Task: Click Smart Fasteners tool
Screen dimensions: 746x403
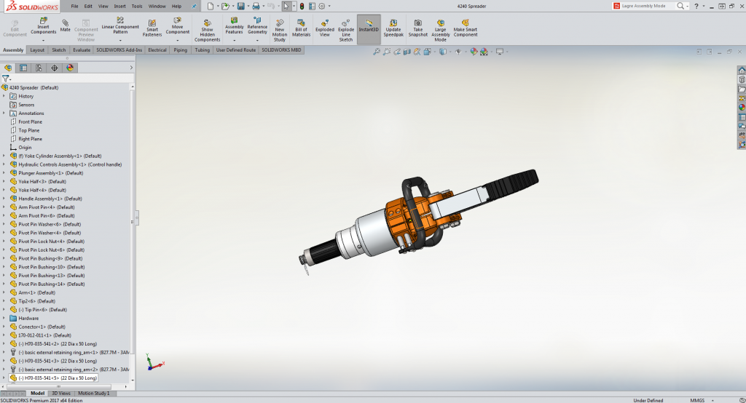Action: point(152,28)
